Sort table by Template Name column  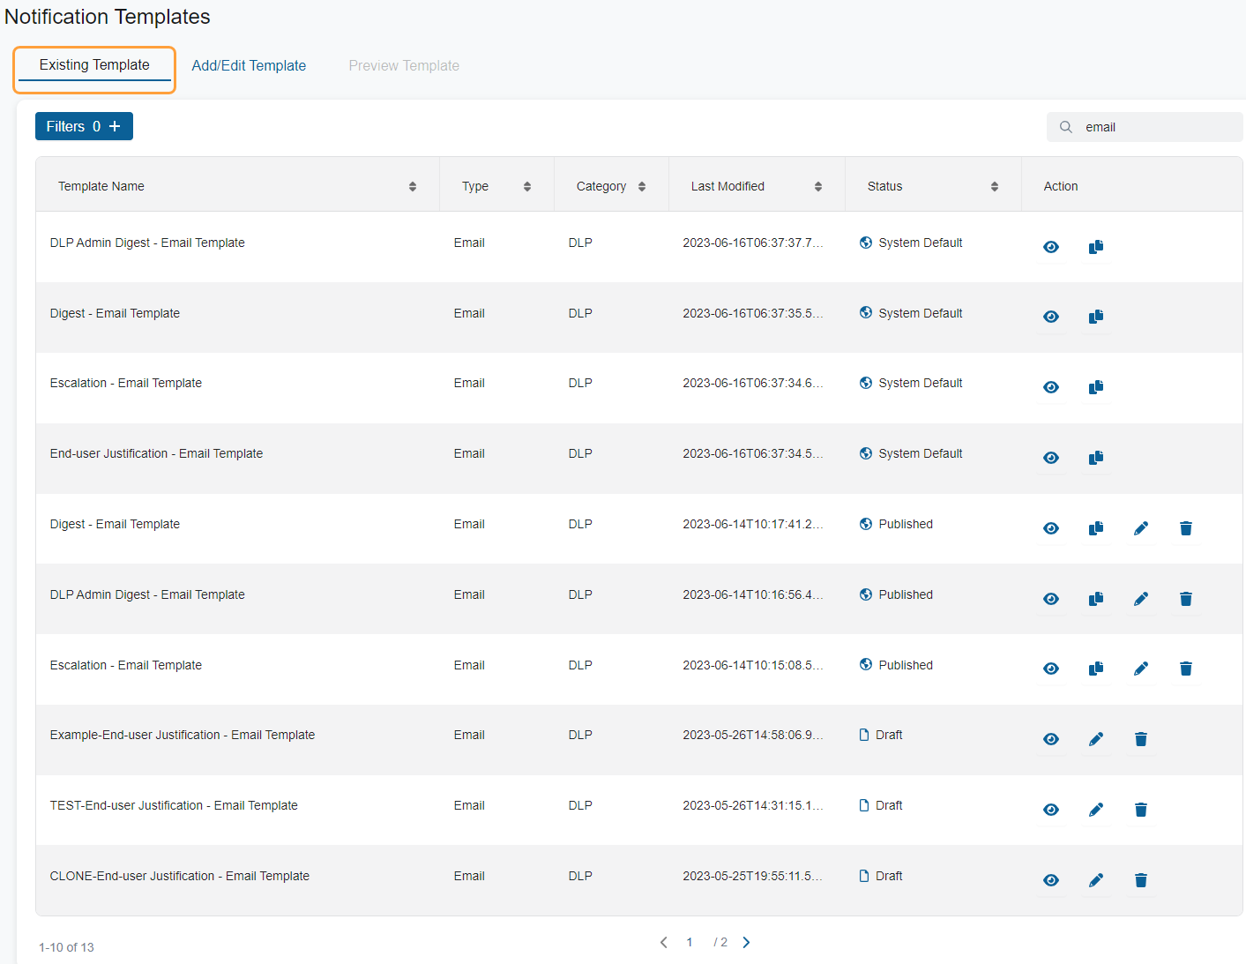coord(413,186)
